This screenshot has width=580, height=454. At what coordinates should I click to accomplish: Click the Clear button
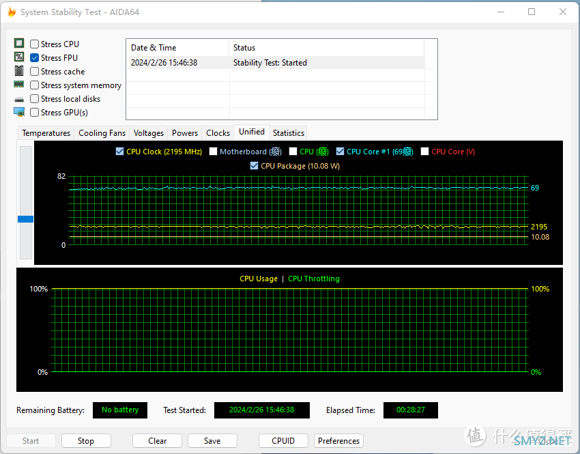(157, 440)
